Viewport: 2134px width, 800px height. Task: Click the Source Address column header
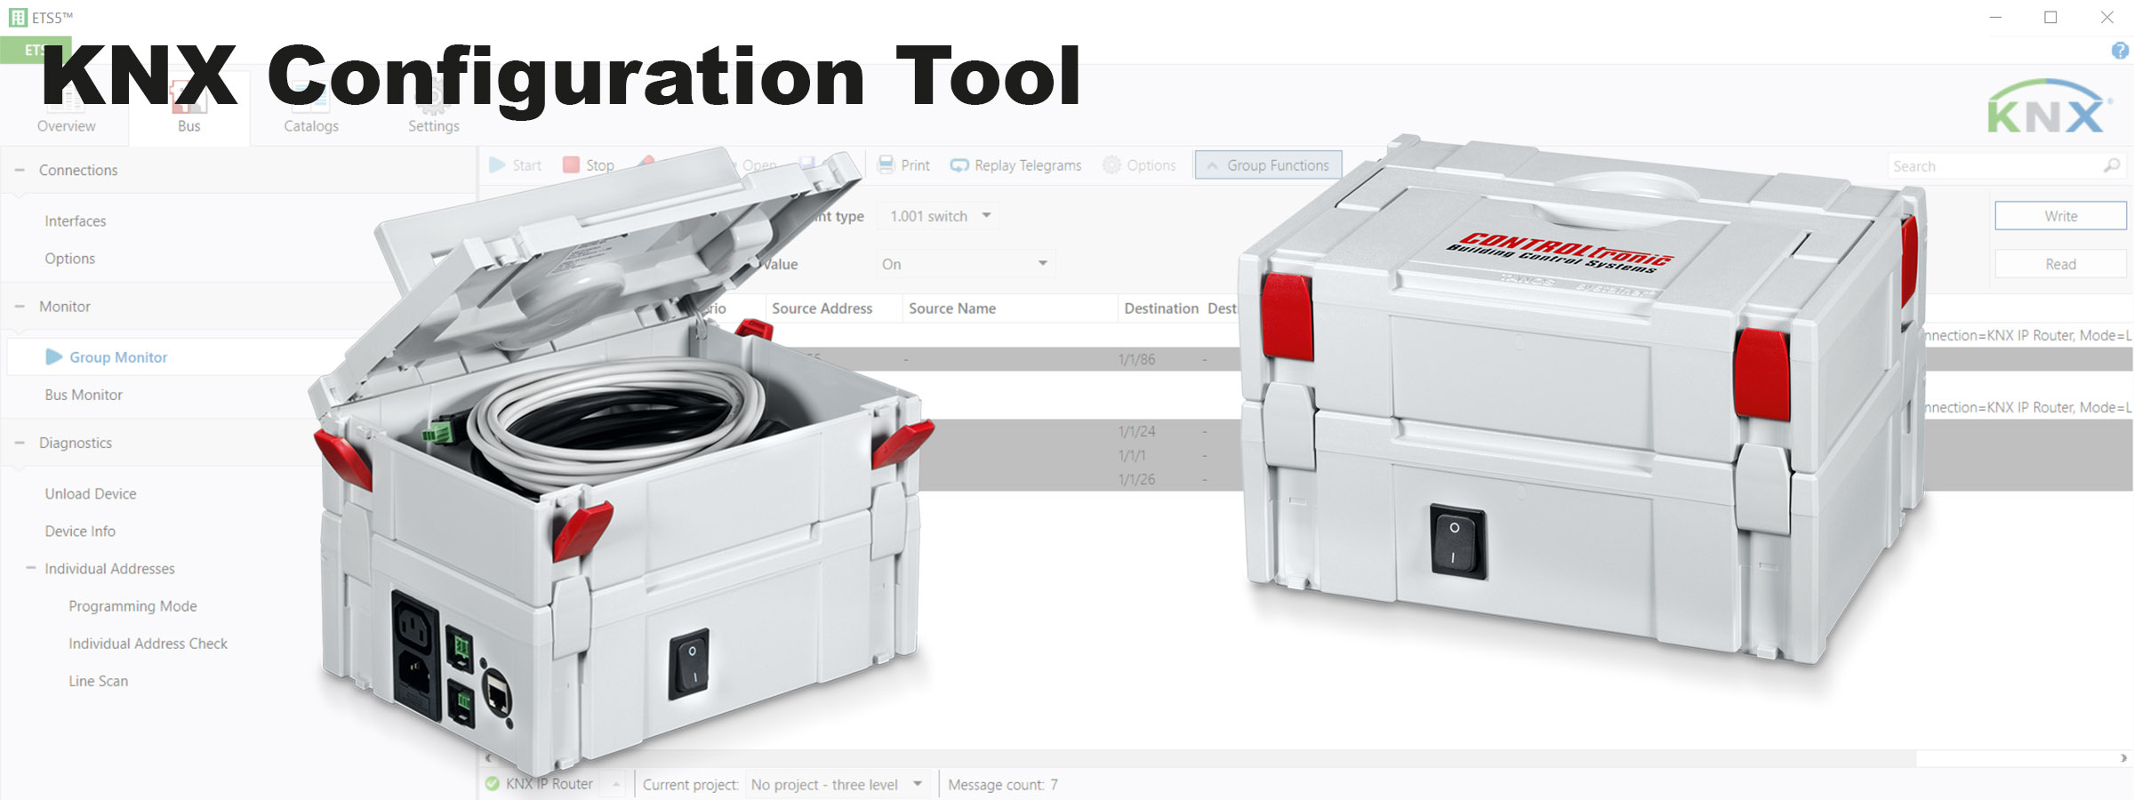(x=822, y=308)
